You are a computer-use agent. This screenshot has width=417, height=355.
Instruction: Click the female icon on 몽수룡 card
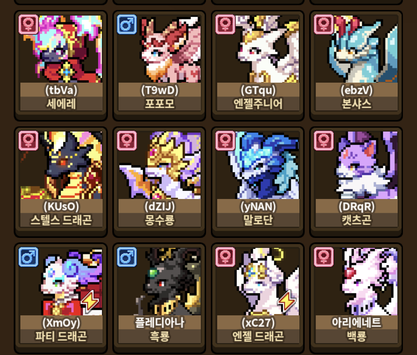tap(127, 141)
